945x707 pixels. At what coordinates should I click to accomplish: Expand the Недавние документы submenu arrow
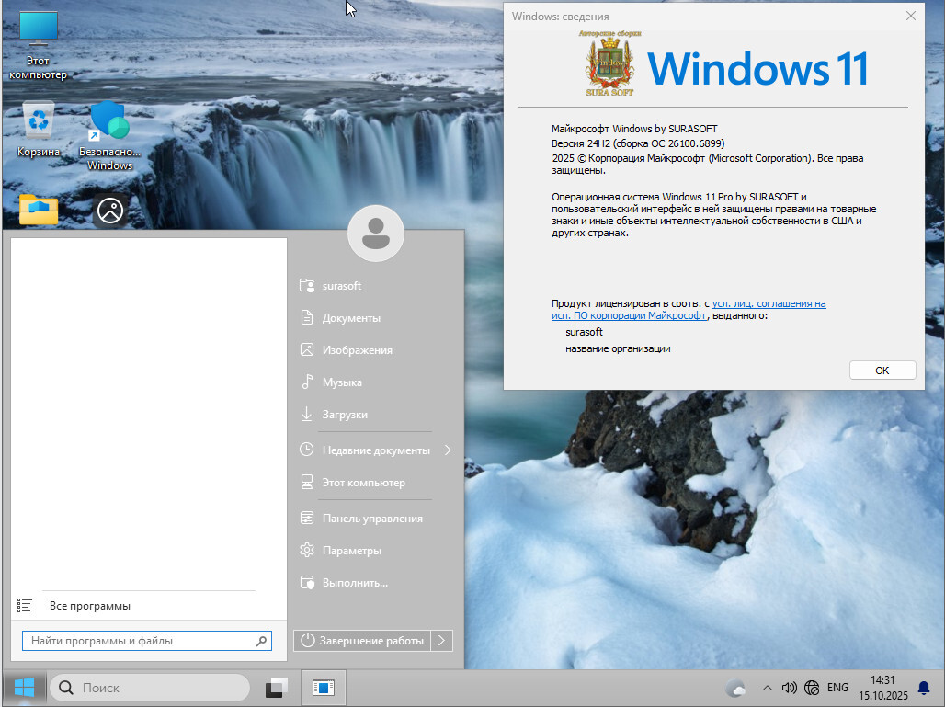pos(448,450)
